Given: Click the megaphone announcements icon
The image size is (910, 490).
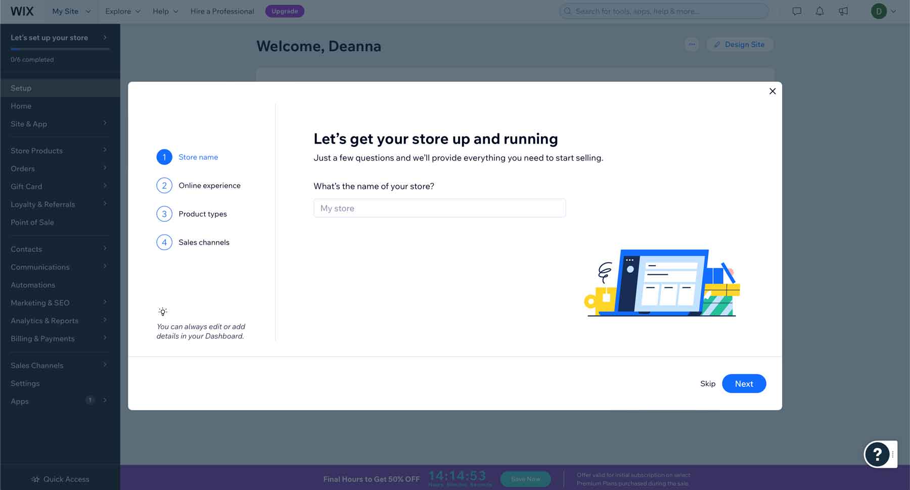Looking at the screenshot, I should 843,11.
